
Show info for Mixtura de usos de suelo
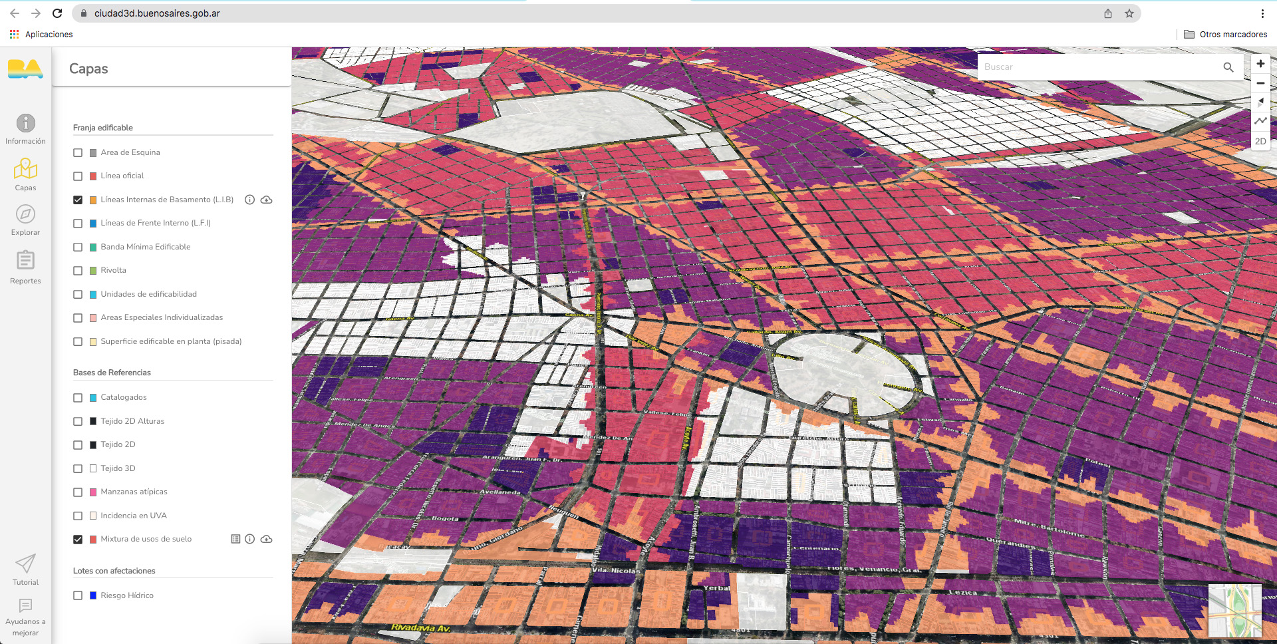pyautogui.click(x=249, y=539)
